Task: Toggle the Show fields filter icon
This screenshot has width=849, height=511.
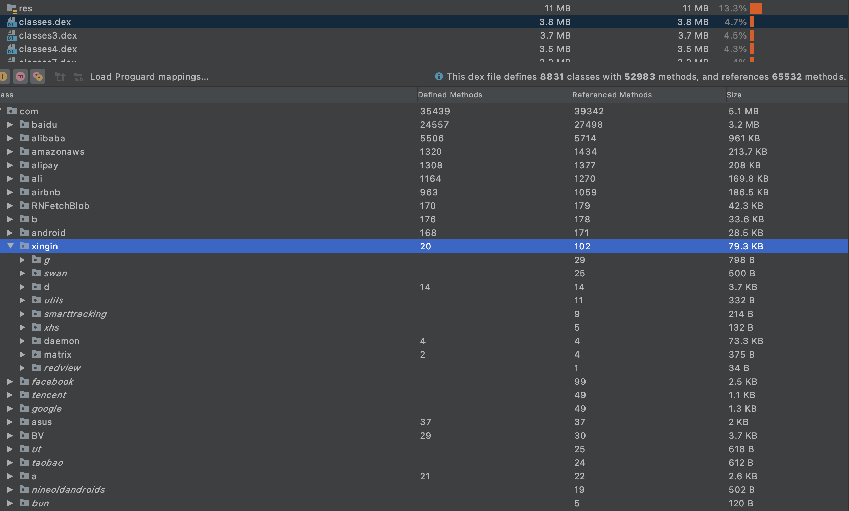Action: point(4,76)
